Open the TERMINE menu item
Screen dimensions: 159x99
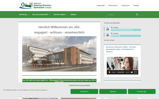(73, 15)
